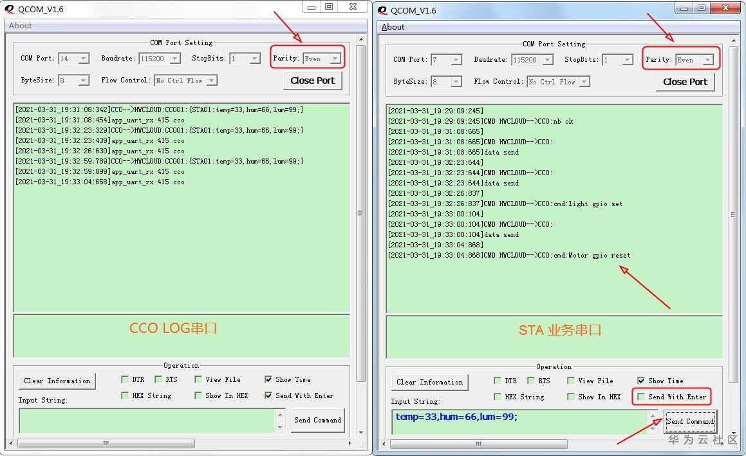The height and width of the screenshot is (456, 746).
Task: Click vertical scrollbar of left QCOM window
Action: pos(360,213)
